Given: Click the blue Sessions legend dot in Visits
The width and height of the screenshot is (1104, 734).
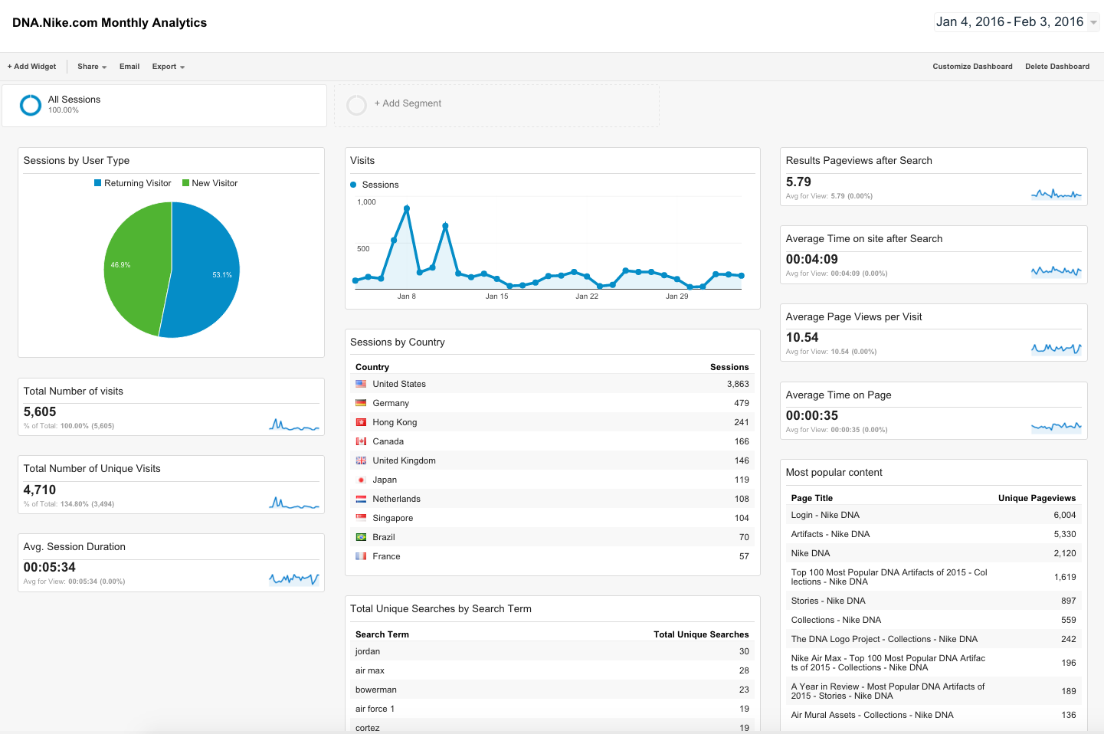Looking at the screenshot, I should [353, 185].
